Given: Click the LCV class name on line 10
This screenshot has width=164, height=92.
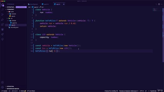Looking at the screenshot, I should pyautogui.click(x=44, y=34).
